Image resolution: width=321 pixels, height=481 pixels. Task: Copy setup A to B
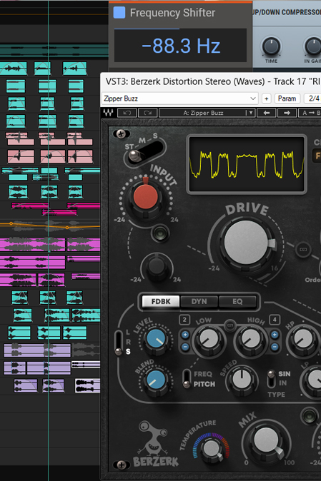coord(310,113)
